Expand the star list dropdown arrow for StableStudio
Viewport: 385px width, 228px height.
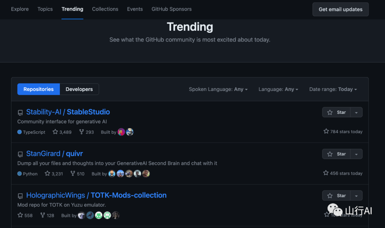356,112
